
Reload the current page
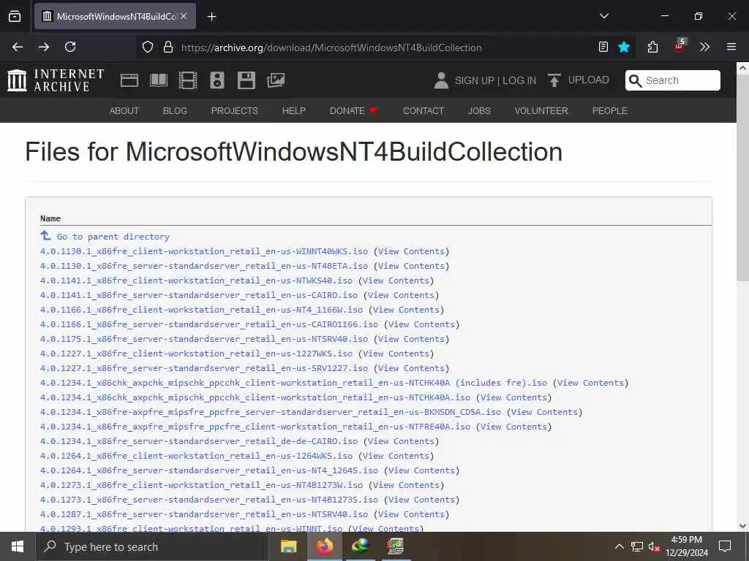point(70,47)
